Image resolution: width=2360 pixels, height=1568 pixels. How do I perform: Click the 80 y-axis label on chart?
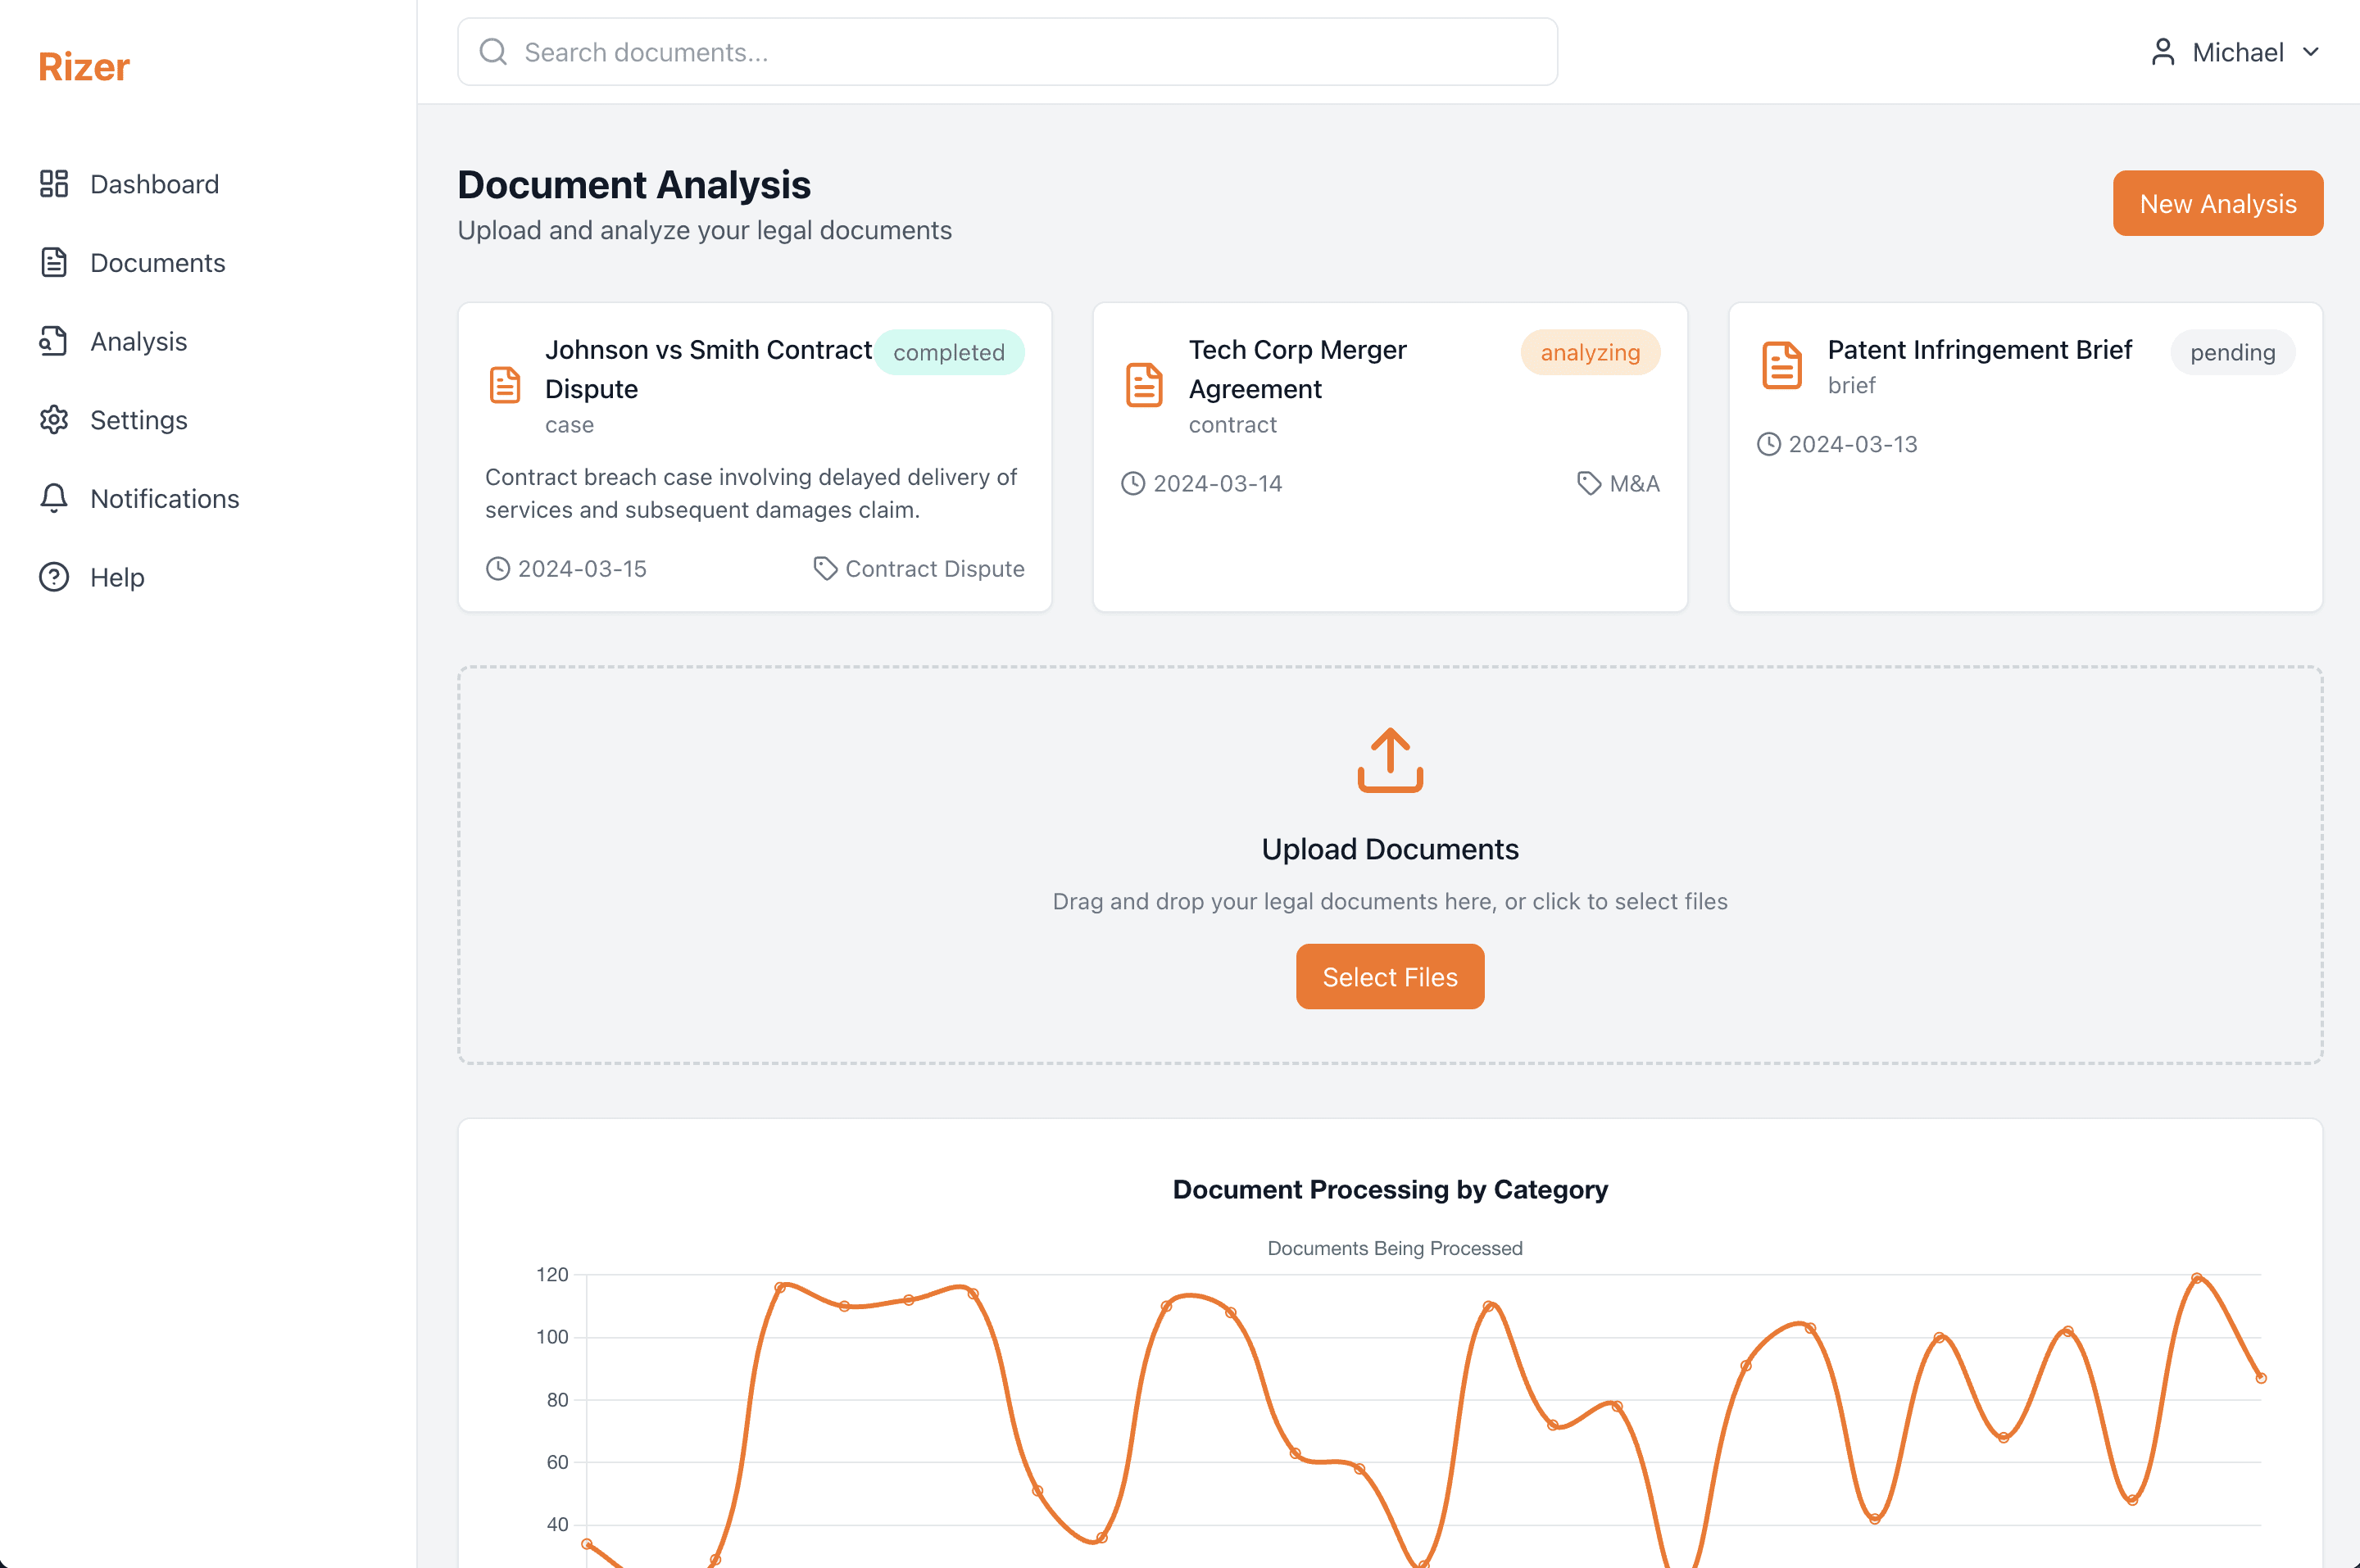[x=557, y=1400]
